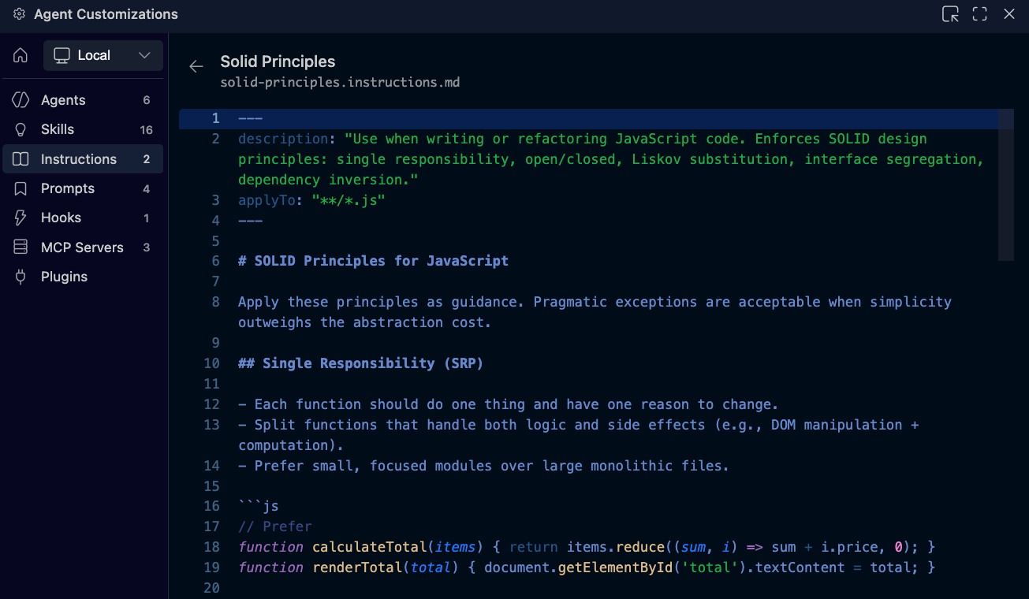Click the home icon in the sidebar
This screenshot has height=599, width=1029.
[20, 55]
